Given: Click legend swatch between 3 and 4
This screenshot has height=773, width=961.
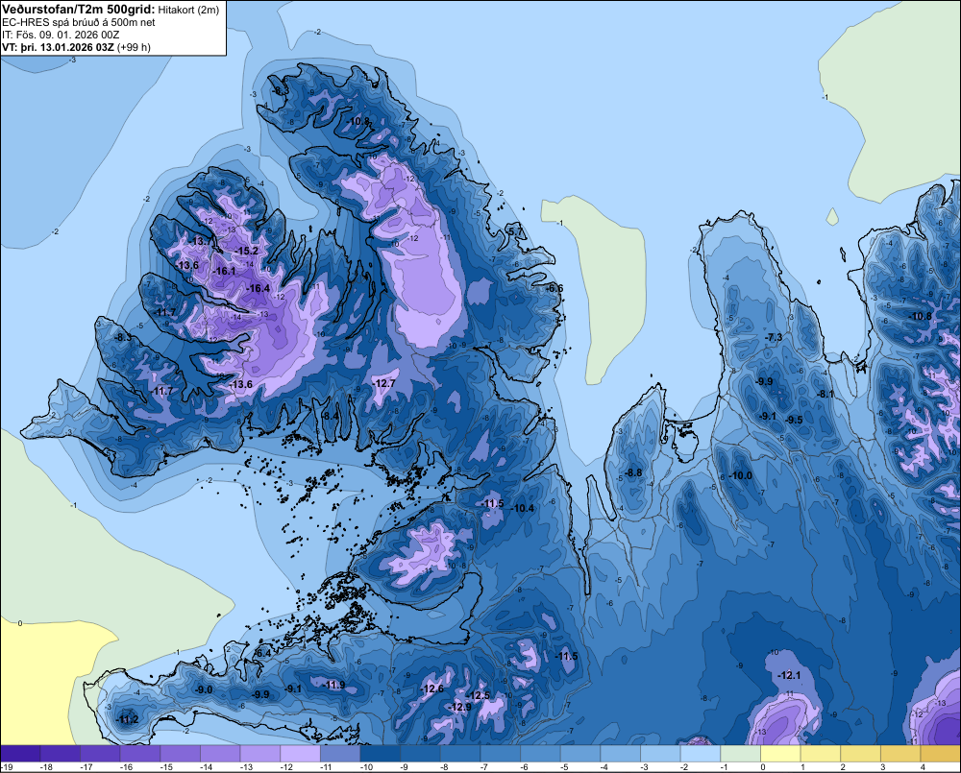Looking at the screenshot, I should click(900, 754).
